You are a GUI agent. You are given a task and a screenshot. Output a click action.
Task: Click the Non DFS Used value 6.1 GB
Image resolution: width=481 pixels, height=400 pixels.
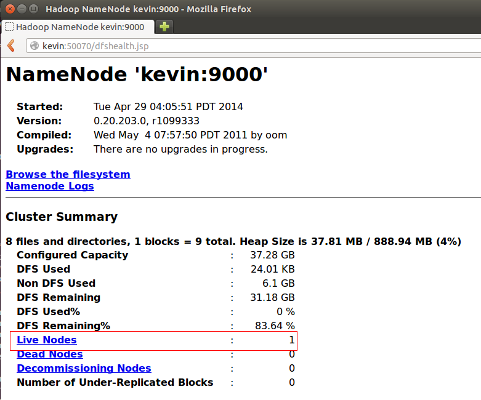pyautogui.click(x=278, y=283)
